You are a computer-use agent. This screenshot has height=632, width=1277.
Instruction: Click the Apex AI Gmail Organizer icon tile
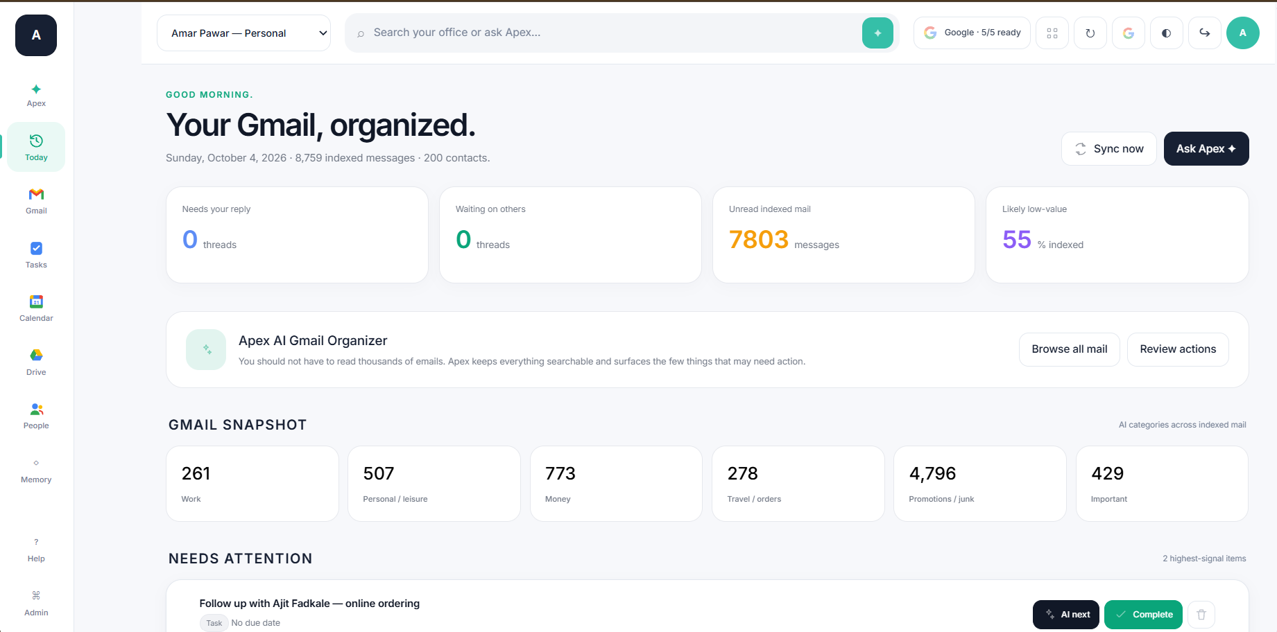[206, 349]
